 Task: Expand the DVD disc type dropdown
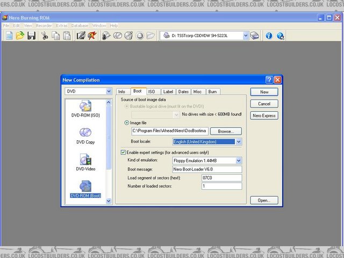pyautogui.click(x=109, y=91)
